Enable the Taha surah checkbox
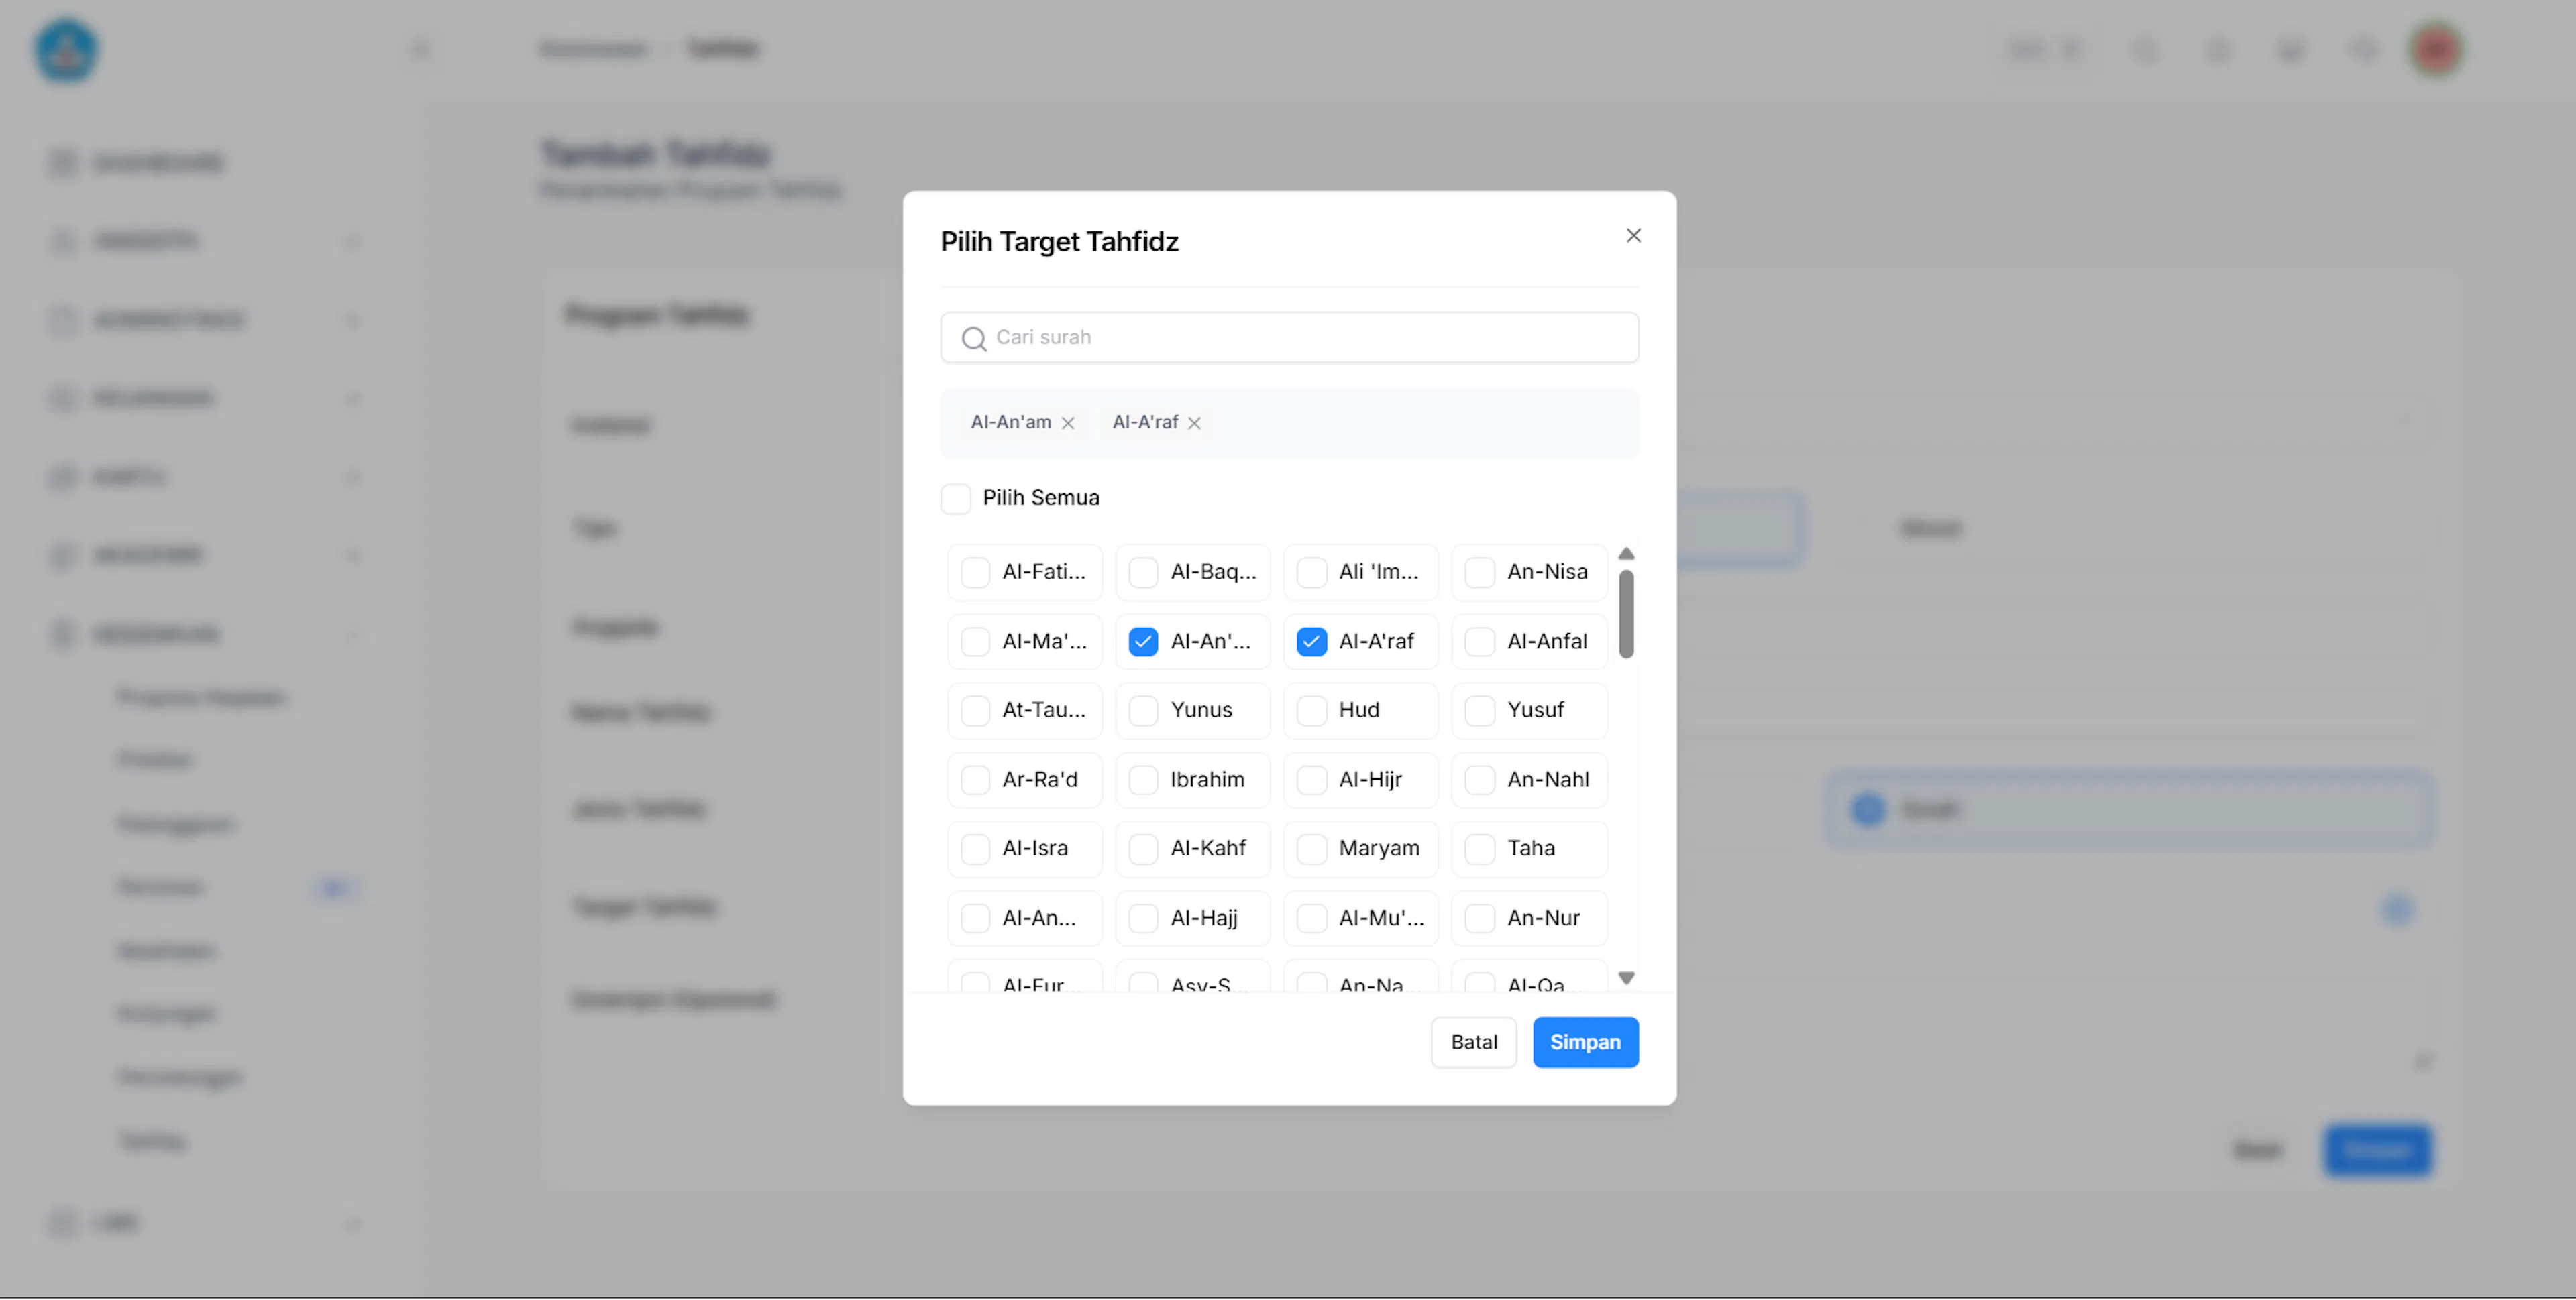 (1479, 849)
